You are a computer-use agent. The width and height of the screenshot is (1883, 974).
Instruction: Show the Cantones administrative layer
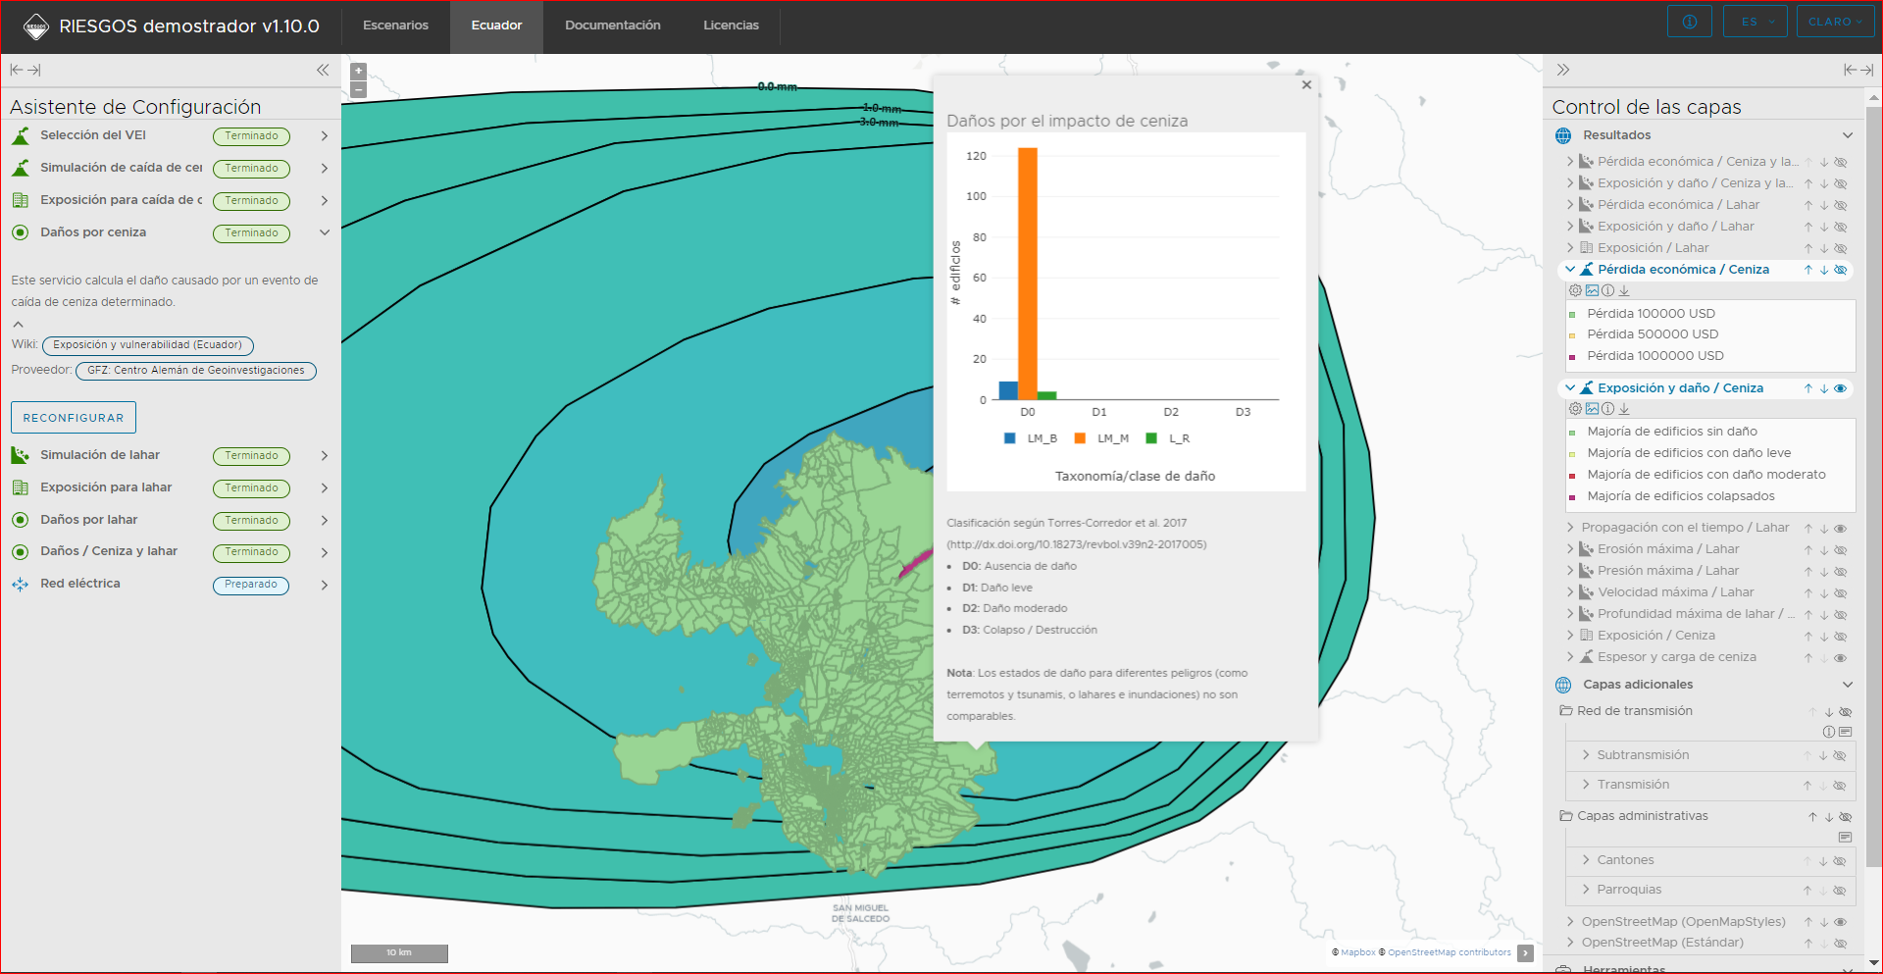tap(1840, 861)
